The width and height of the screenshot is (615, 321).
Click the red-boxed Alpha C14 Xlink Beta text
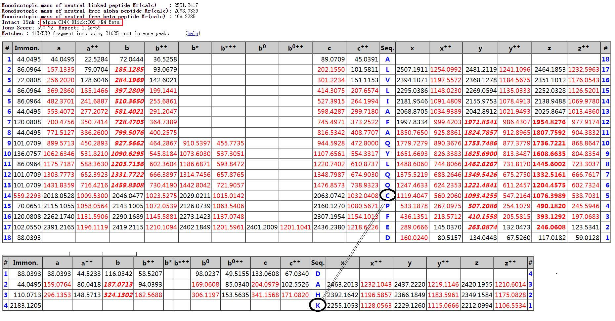pos(81,22)
